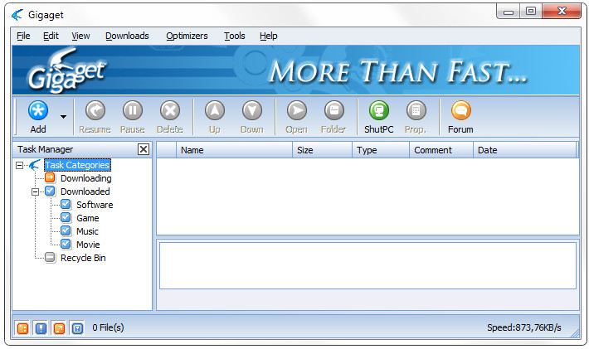Screen dimensions: 589x349
Task: Open the View menu
Action: [x=80, y=36]
